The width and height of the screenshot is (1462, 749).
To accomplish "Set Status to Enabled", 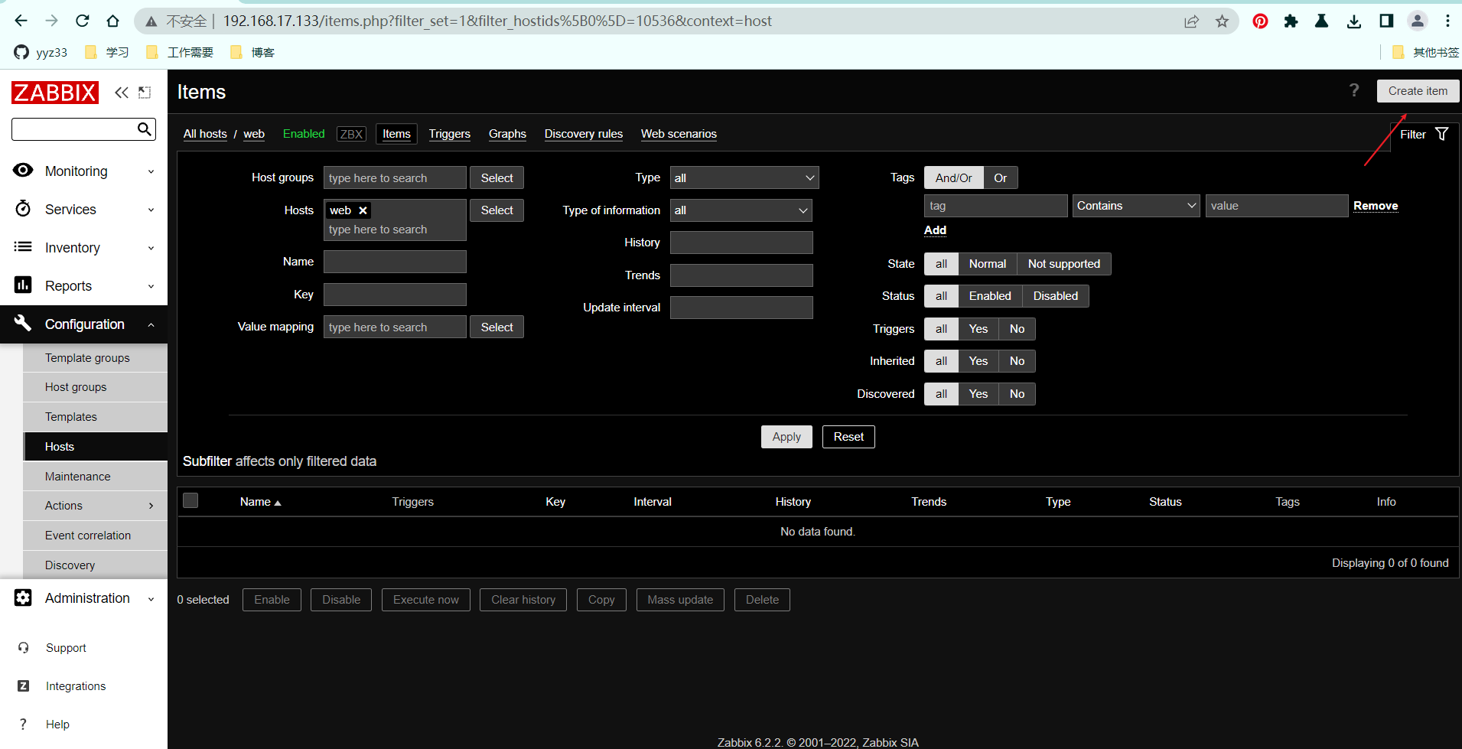I will tap(990, 296).
